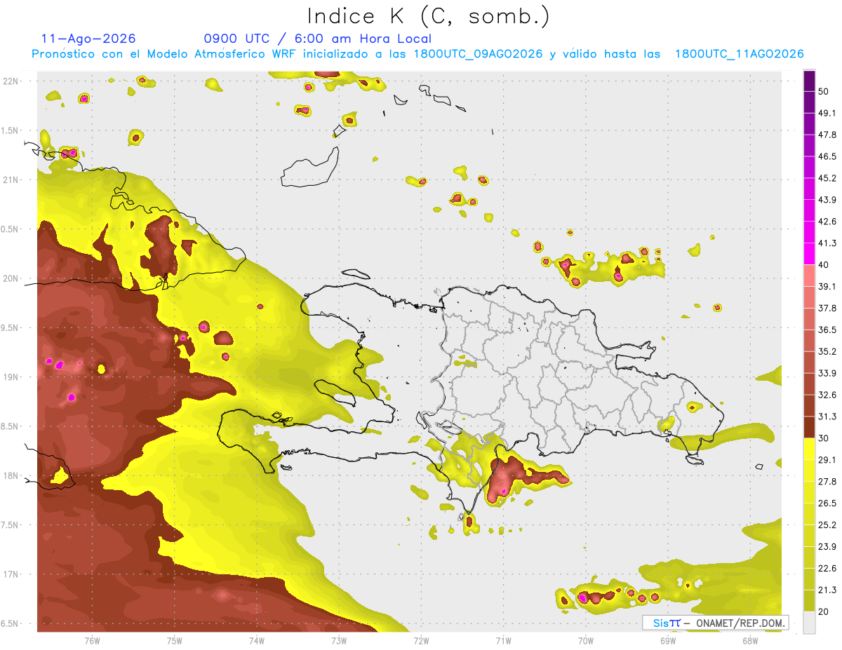Image resolution: width=842 pixels, height=650 pixels.
Task: Click the '74W' longitude label
Action: (257, 640)
